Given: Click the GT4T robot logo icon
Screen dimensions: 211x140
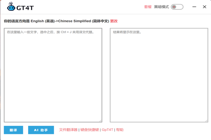Looking at the screenshot, I should pos(11,7).
